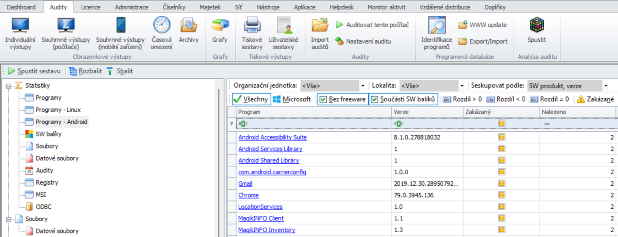Open Uživatelské sestavy icon

click(283, 25)
